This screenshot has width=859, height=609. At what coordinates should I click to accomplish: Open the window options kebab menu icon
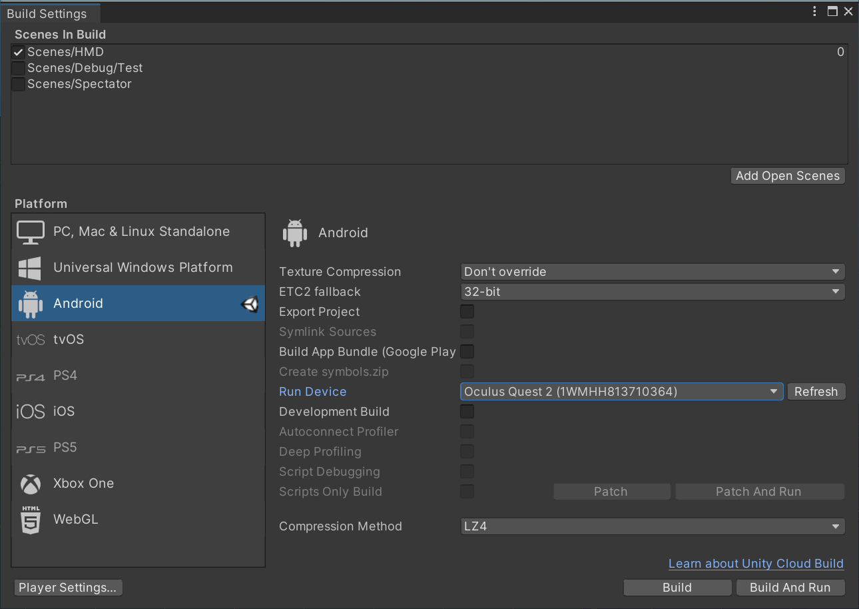[815, 11]
